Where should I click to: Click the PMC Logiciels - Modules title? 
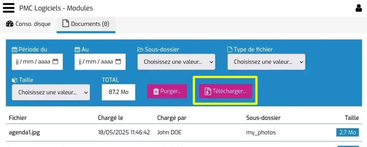56,8
